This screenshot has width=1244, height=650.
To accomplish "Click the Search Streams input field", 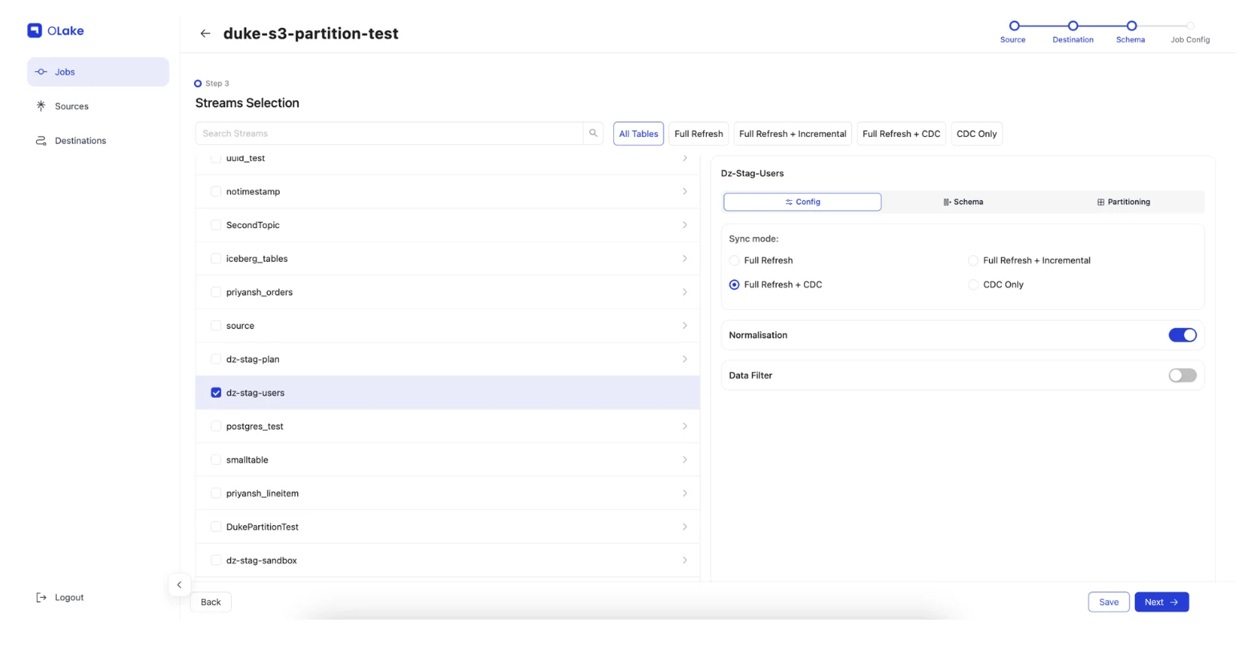I will click(389, 134).
